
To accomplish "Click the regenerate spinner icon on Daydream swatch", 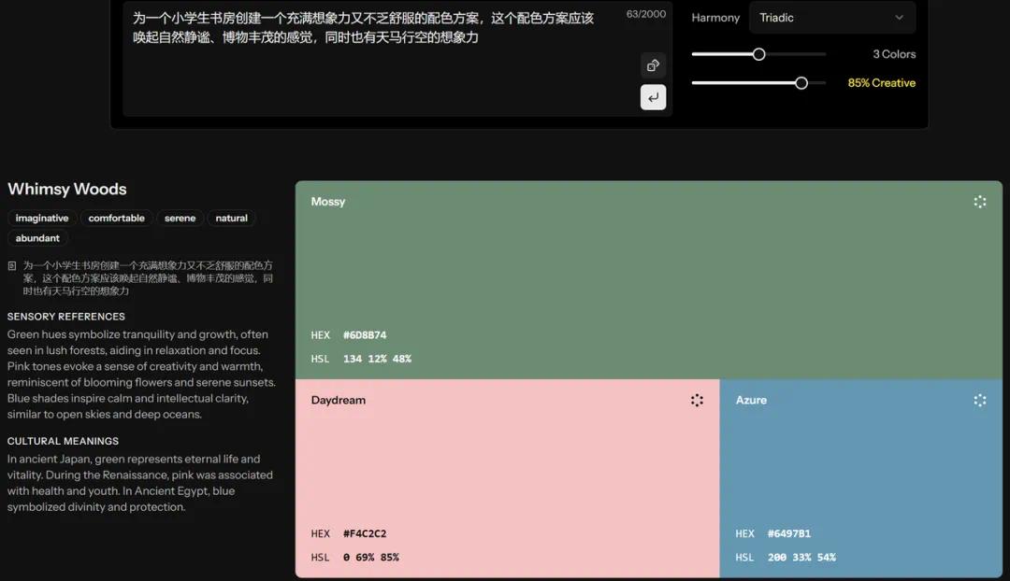I will click(697, 399).
